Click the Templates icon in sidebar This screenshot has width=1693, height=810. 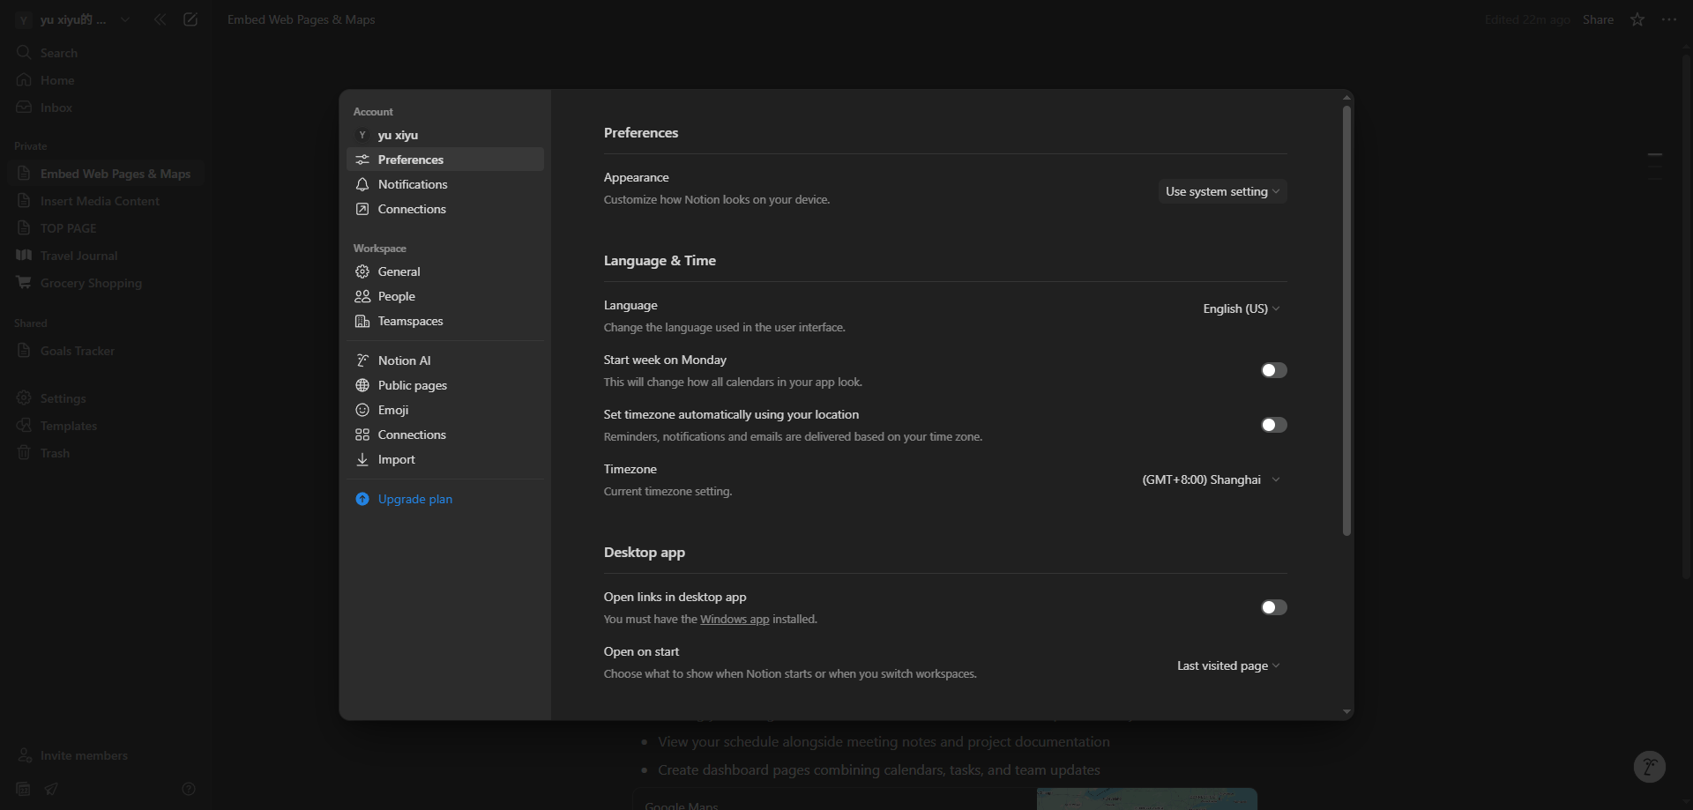[x=24, y=426]
